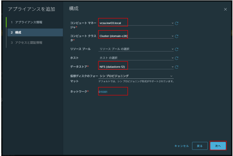
Task: Select step 2 構成 in wizard
Action: 35,32
